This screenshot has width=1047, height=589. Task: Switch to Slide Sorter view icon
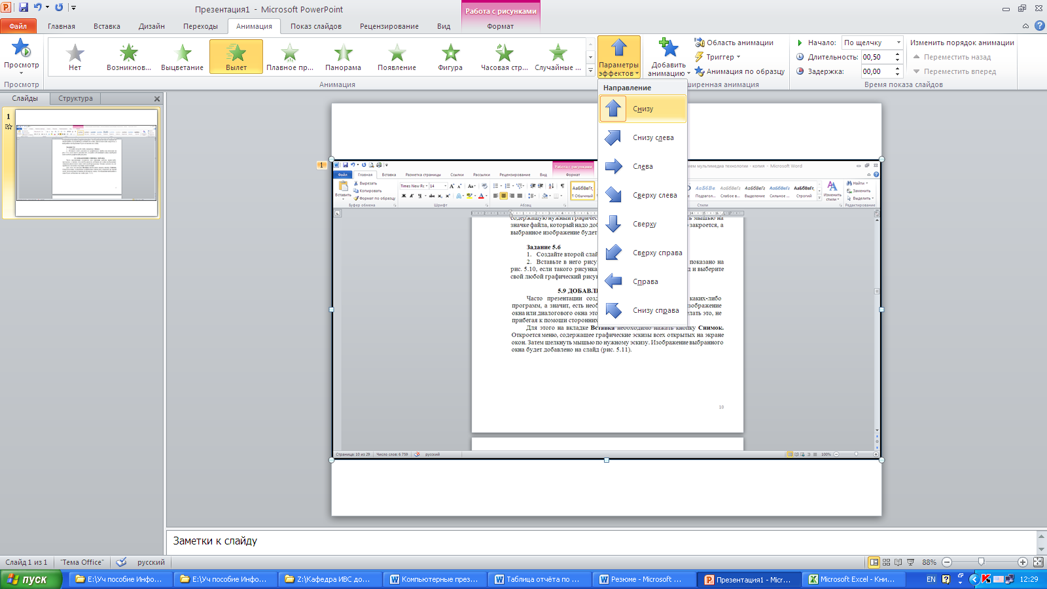point(887,562)
